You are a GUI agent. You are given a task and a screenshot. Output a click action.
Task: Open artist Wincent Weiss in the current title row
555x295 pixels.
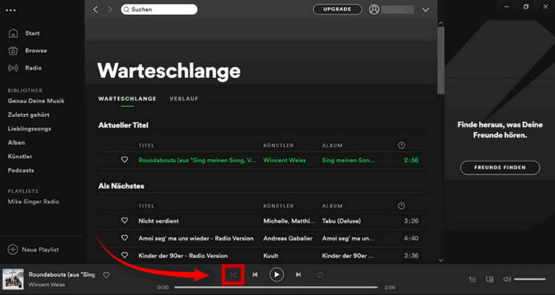(x=284, y=161)
